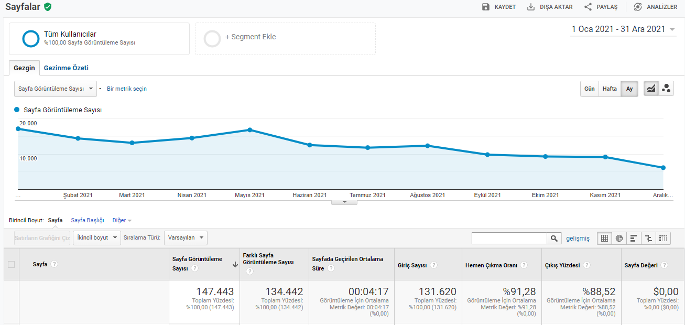Click the PAYLAŞ share icon
Viewport: 685px width, 325px height.
coord(588,7)
